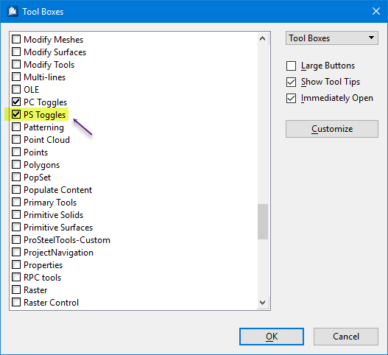This screenshot has height=355, width=388.
Task: Click the Tool Boxes title bar app icon
Action: pyautogui.click(x=13, y=11)
